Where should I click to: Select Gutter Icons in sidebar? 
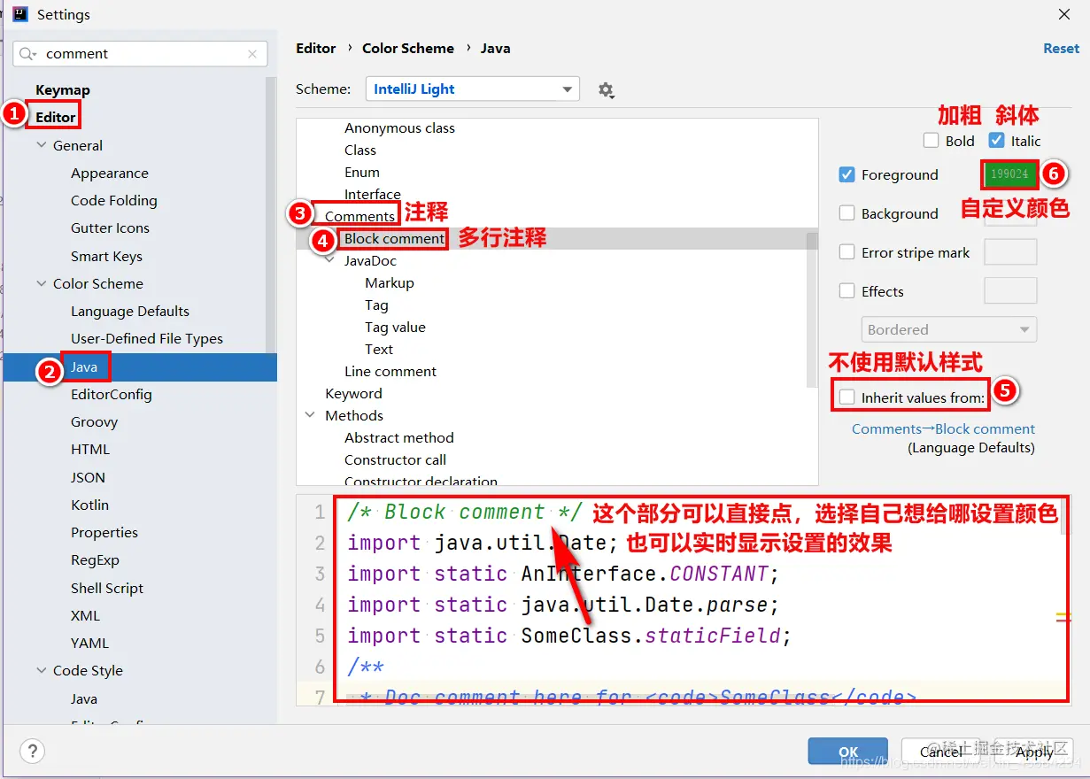[x=111, y=228]
